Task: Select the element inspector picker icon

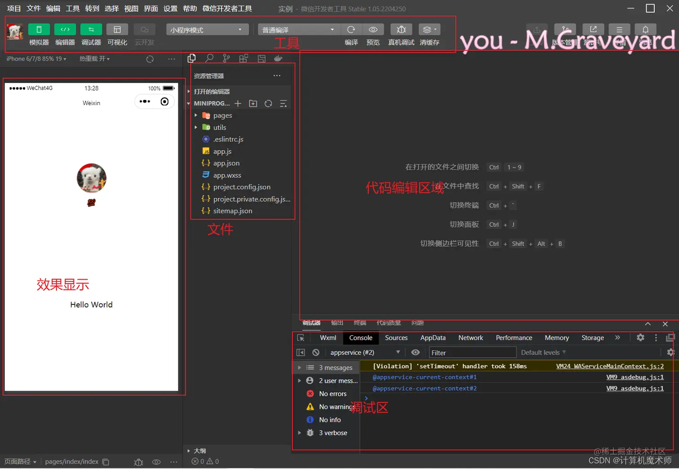Action: [x=301, y=338]
